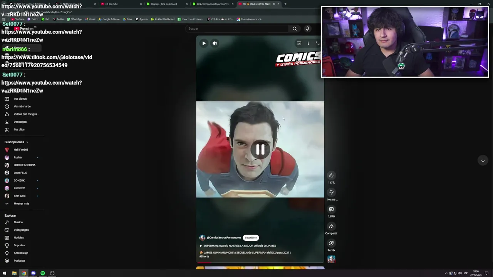
Task: Open a new browser tab with plus button
Action: 285,4
